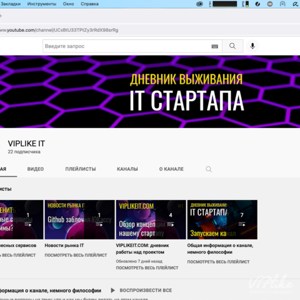Click inside the Введите запрос search field
The width and height of the screenshot is (300, 300).
tap(127, 46)
